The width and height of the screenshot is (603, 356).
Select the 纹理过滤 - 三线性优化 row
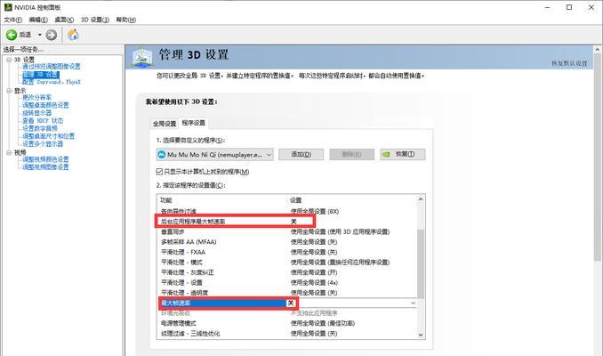(288, 333)
